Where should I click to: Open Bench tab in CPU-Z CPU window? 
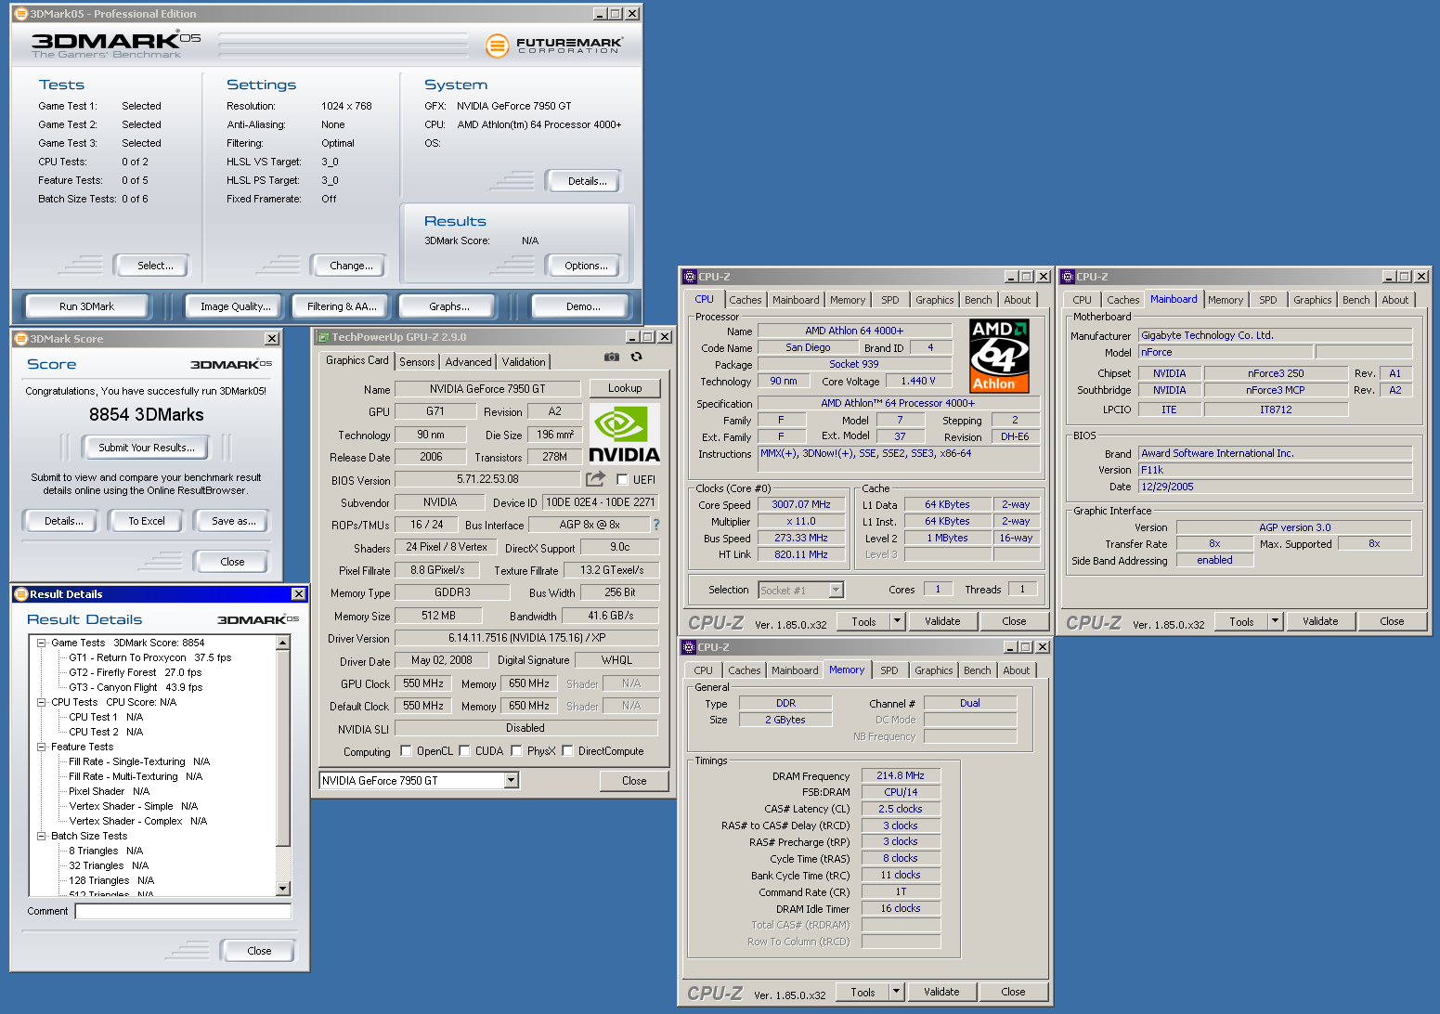(x=978, y=300)
